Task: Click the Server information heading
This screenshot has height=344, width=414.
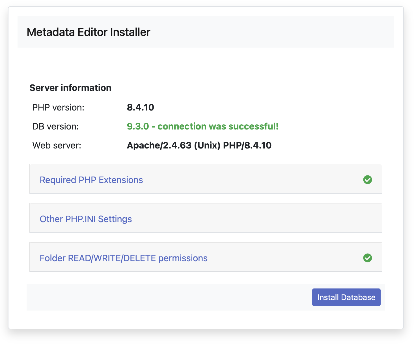Action: coord(70,88)
